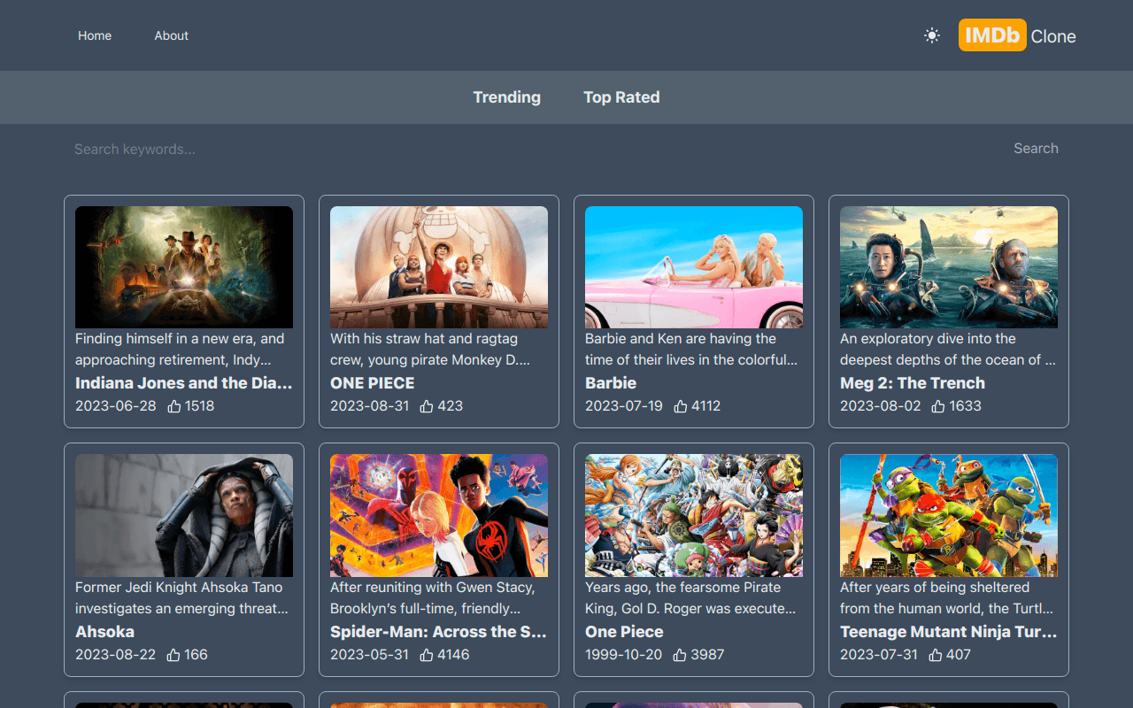Open the Barbie movie poster

pos(694,267)
